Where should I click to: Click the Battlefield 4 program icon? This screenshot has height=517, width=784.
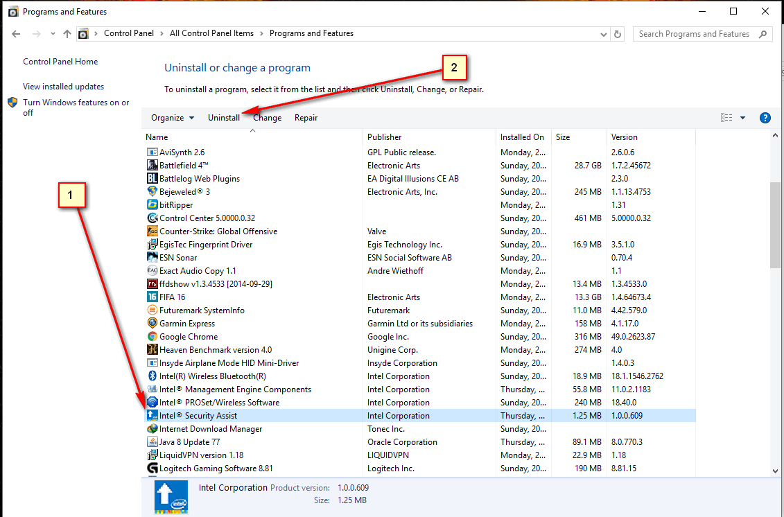(152, 165)
